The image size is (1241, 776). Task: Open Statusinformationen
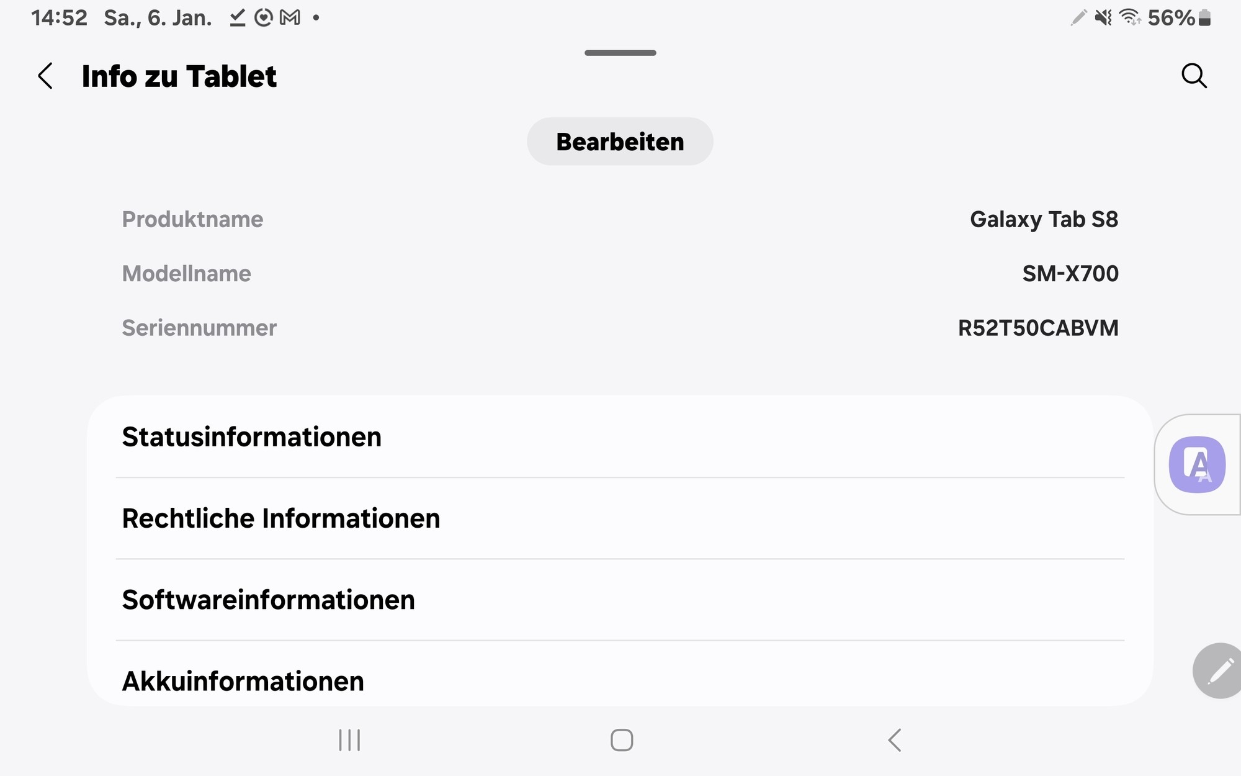click(620, 437)
